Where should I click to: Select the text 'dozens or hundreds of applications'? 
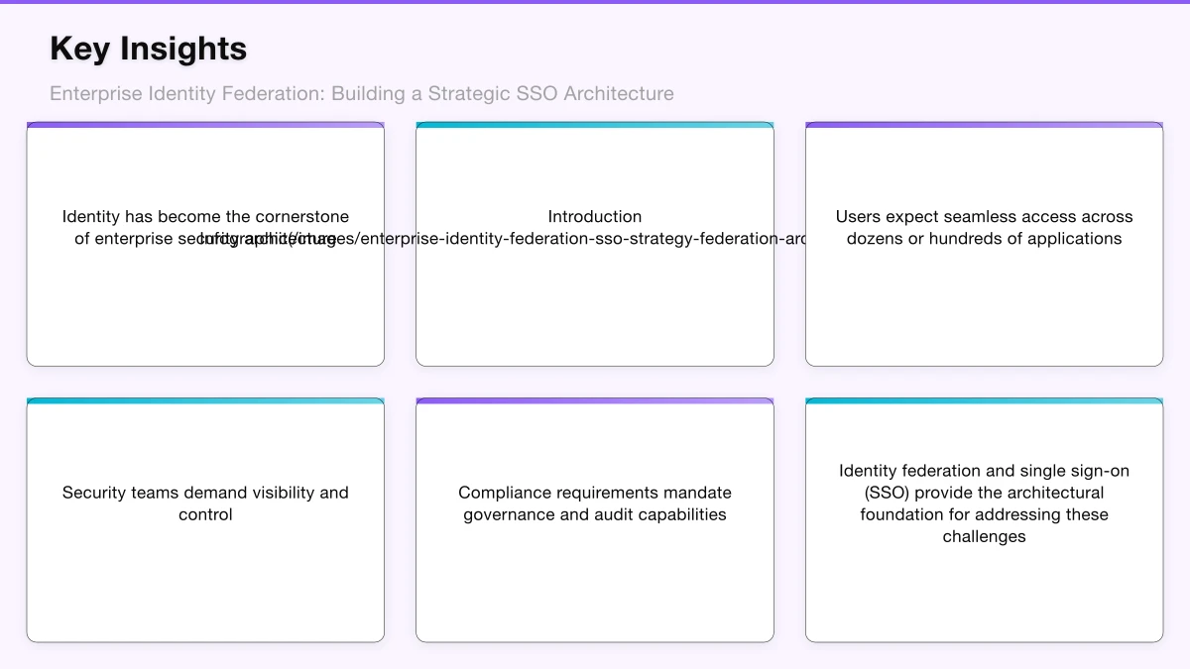click(x=984, y=239)
